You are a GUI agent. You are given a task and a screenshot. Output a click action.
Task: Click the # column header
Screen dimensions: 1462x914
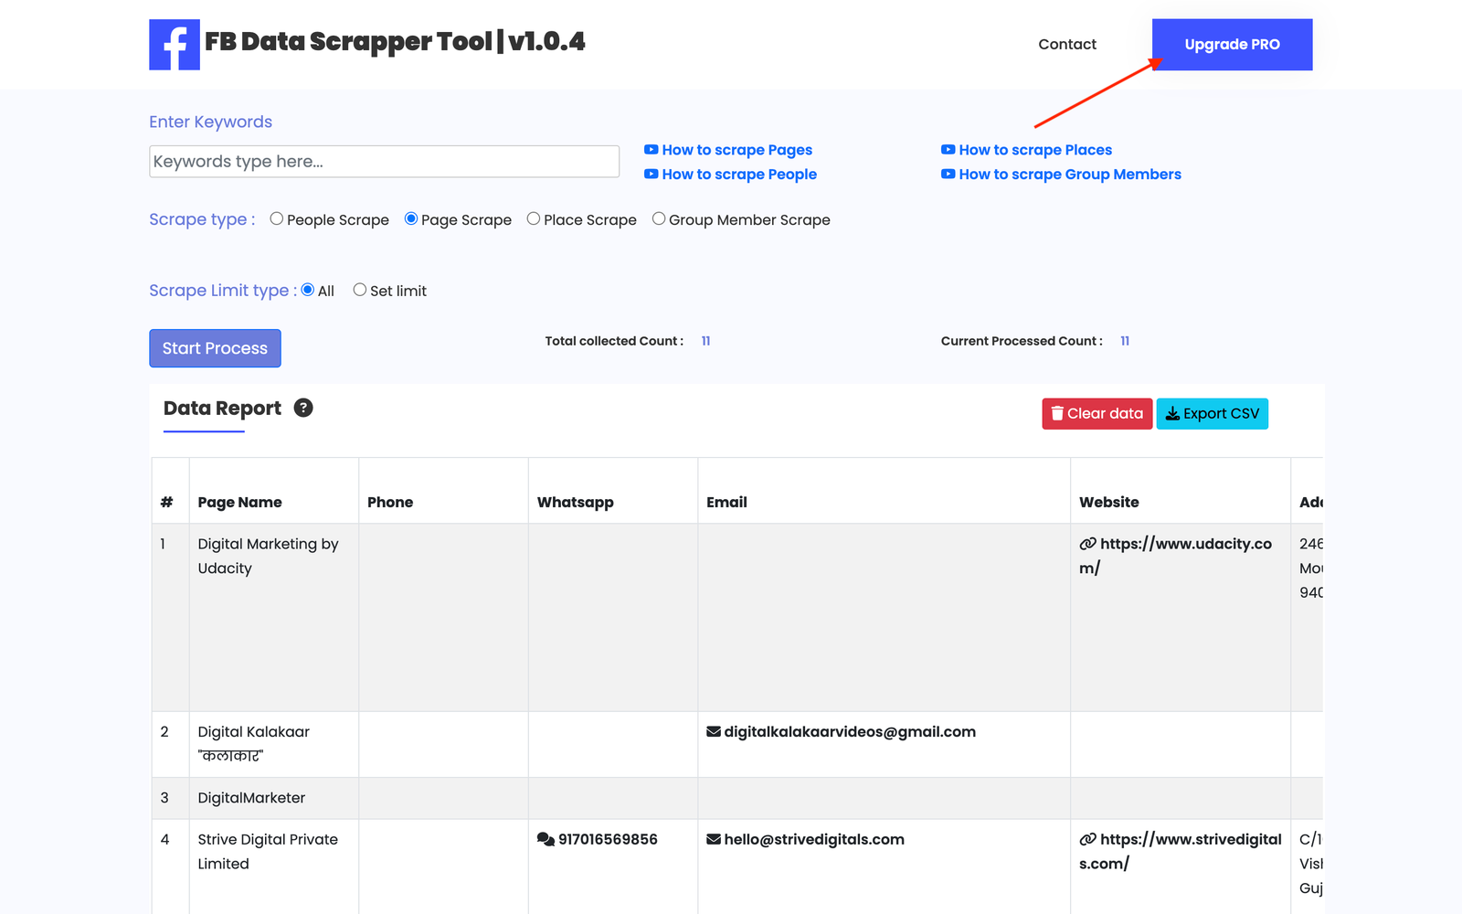click(166, 502)
